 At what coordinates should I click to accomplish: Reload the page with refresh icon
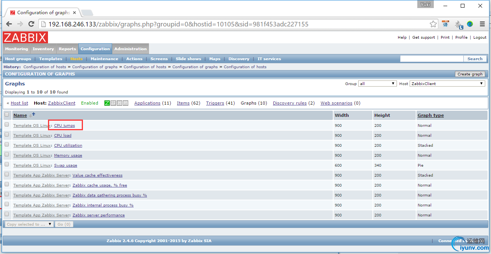point(32,24)
